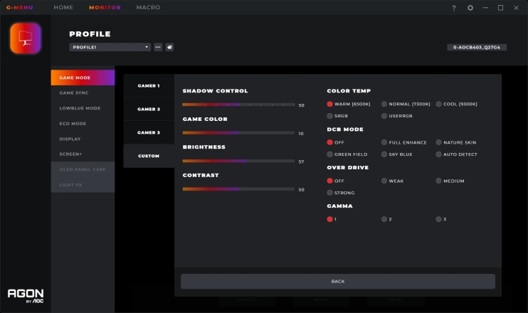This screenshot has height=313, width=528.
Task: Click the profile more options ellipsis icon
Action: tap(158, 48)
